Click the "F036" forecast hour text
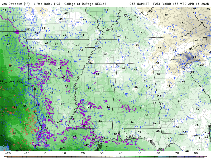This screenshot has width=211, height=158. coord(157,4)
